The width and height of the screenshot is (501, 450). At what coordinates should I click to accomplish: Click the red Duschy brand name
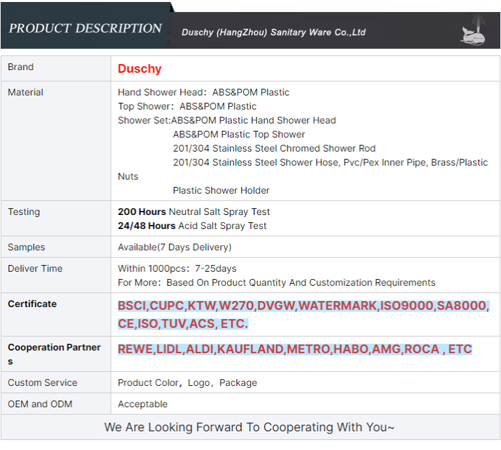140,69
